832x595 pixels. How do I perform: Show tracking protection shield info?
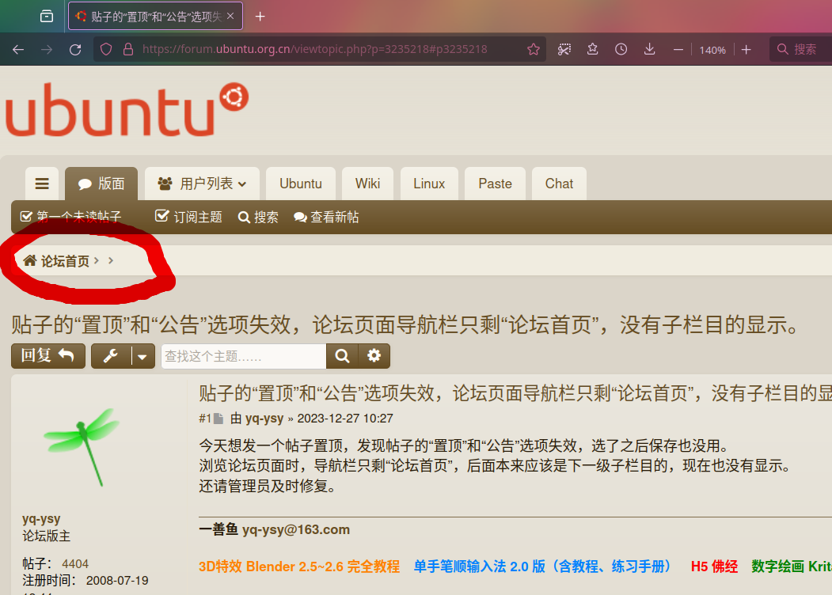(106, 49)
